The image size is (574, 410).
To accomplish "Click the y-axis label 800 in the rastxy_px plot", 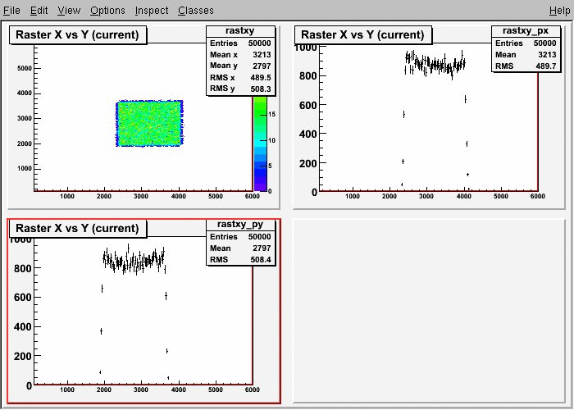I will coord(308,76).
